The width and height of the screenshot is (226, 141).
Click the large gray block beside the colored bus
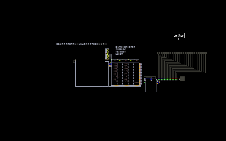(182, 79)
